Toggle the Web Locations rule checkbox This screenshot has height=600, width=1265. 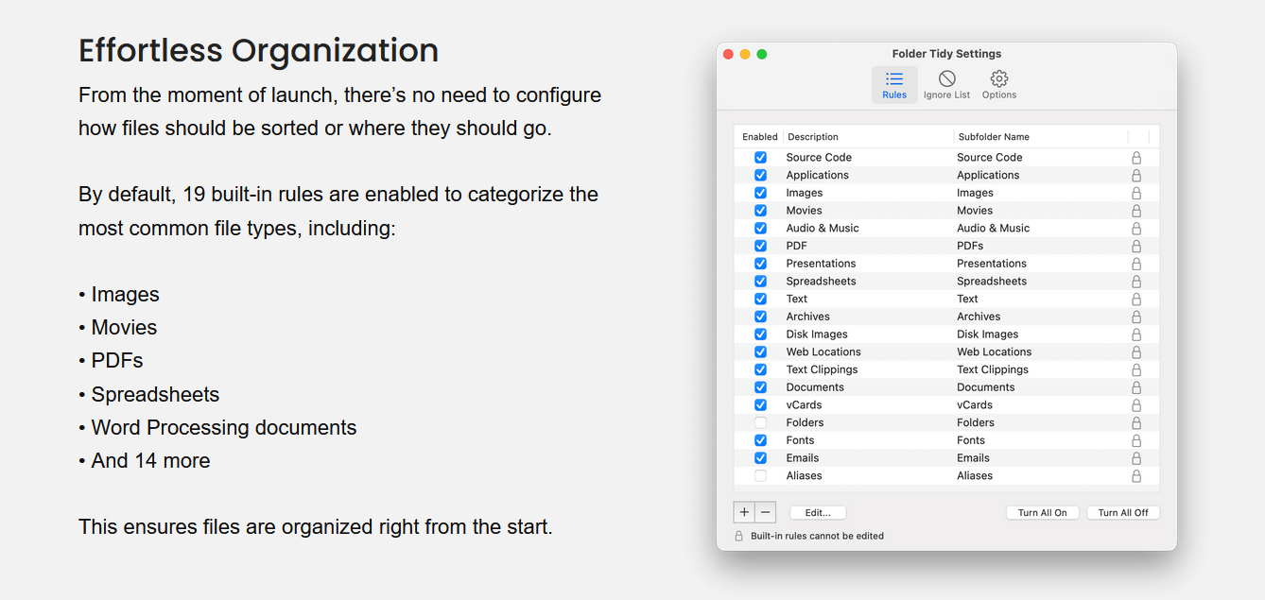pos(760,351)
